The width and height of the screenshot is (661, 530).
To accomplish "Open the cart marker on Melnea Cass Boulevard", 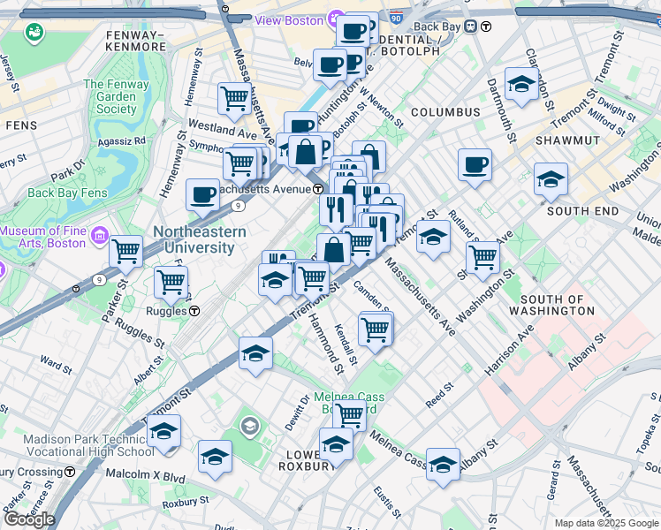I will (x=349, y=417).
